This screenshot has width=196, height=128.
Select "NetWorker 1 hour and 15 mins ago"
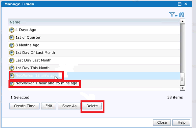[x=94, y=83]
